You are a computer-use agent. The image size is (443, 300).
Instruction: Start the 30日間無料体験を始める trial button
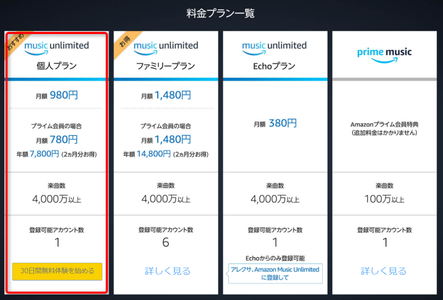click(58, 271)
